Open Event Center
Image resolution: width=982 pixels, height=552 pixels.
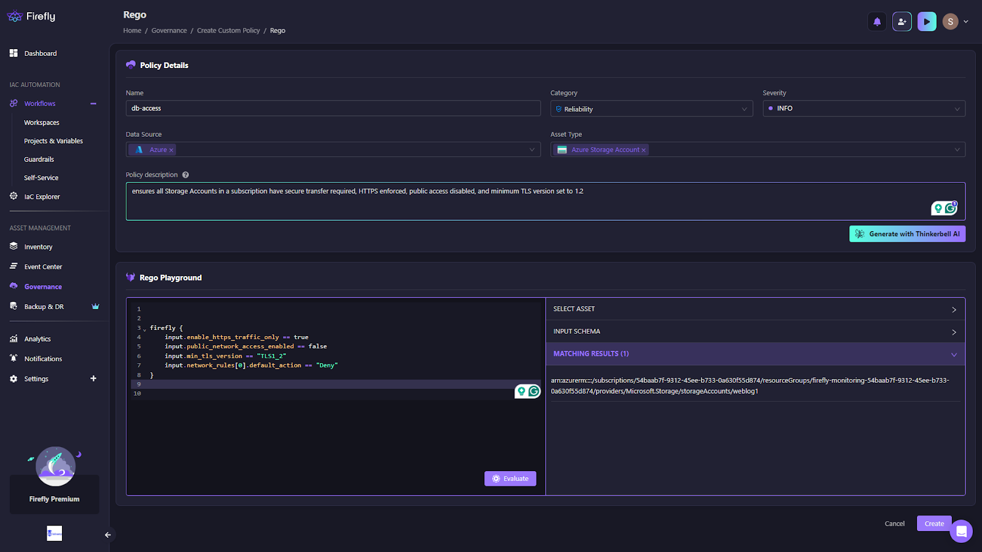point(43,267)
